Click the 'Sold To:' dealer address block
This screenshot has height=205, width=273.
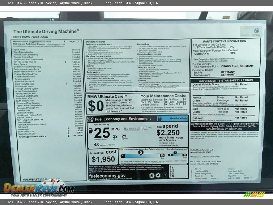click(x=208, y=173)
